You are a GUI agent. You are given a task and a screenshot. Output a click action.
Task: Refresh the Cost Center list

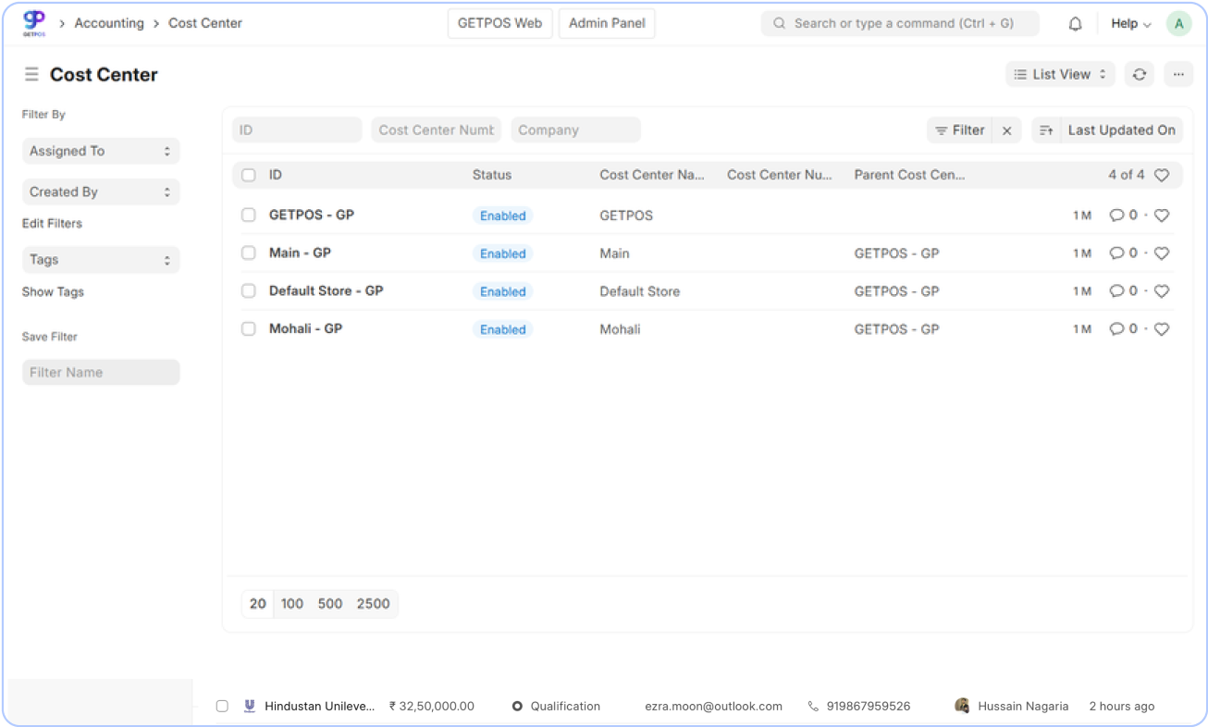tap(1139, 74)
